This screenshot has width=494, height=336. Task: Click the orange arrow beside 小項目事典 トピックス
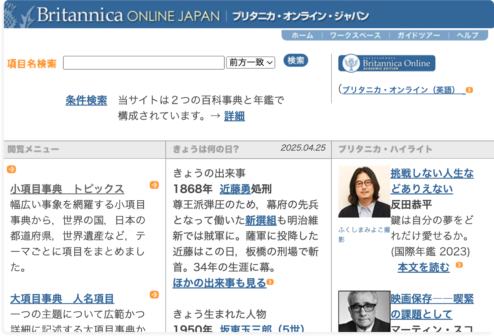(x=154, y=185)
